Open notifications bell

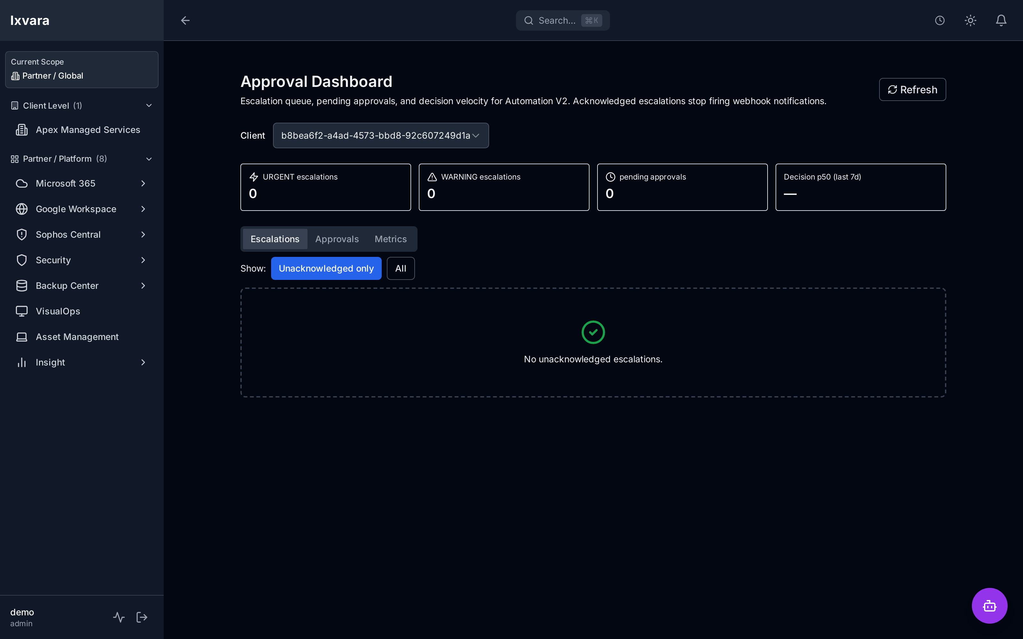tap(1001, 20)
